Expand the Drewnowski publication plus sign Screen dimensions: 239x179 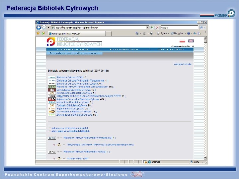click(x=64, y=145)
